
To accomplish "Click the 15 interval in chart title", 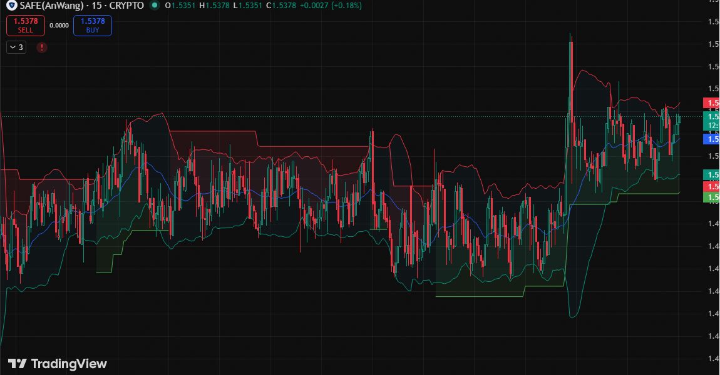I will (x=98, y=6).
